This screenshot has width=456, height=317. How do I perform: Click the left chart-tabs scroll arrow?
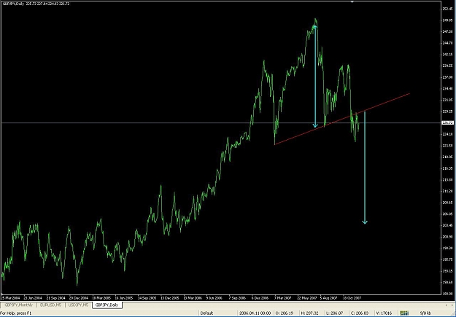point(447,305)
